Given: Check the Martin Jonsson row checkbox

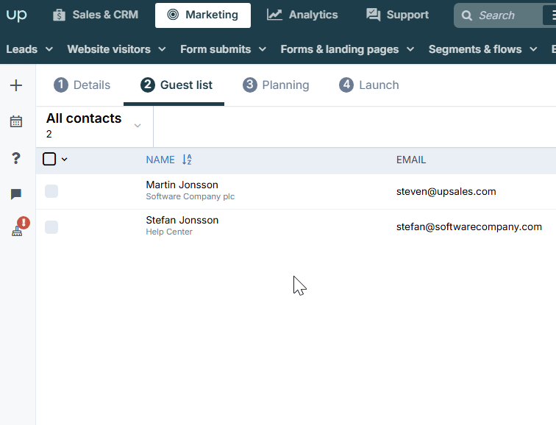Looking at the screenshot, I should click(51, 191).
